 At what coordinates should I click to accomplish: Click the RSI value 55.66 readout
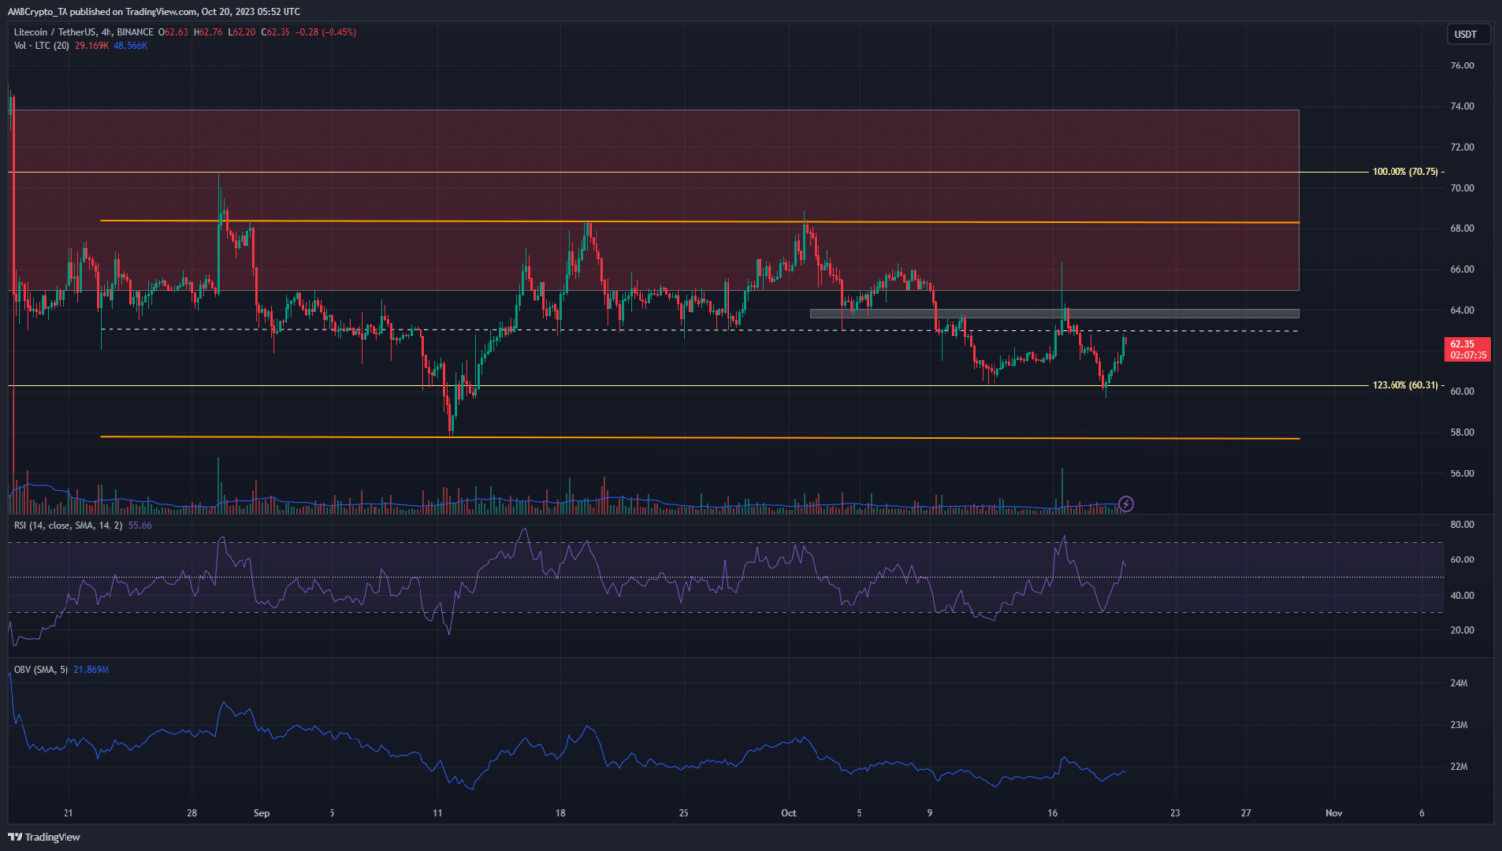coord(140,525)
